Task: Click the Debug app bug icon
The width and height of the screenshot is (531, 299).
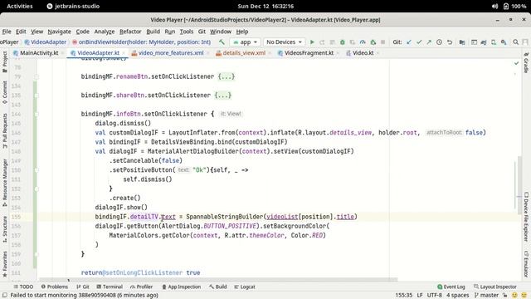Action: pos(343,42)
